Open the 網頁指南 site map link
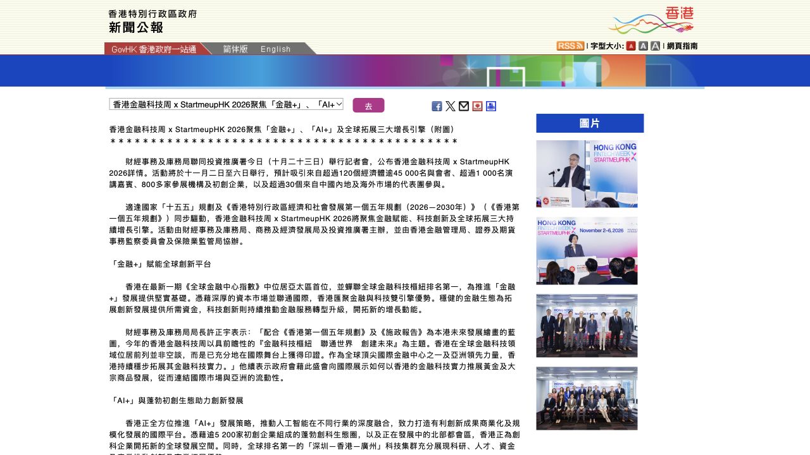The height and width of the screenshot is (455, 810). point(682,46)
